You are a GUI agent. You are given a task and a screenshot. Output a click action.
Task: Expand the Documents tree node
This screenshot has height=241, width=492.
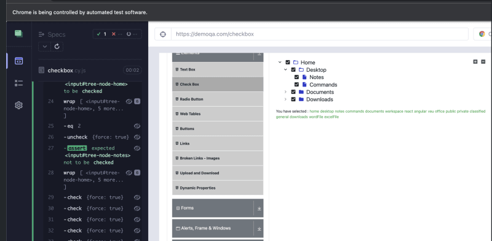click(x=285, y=92)
